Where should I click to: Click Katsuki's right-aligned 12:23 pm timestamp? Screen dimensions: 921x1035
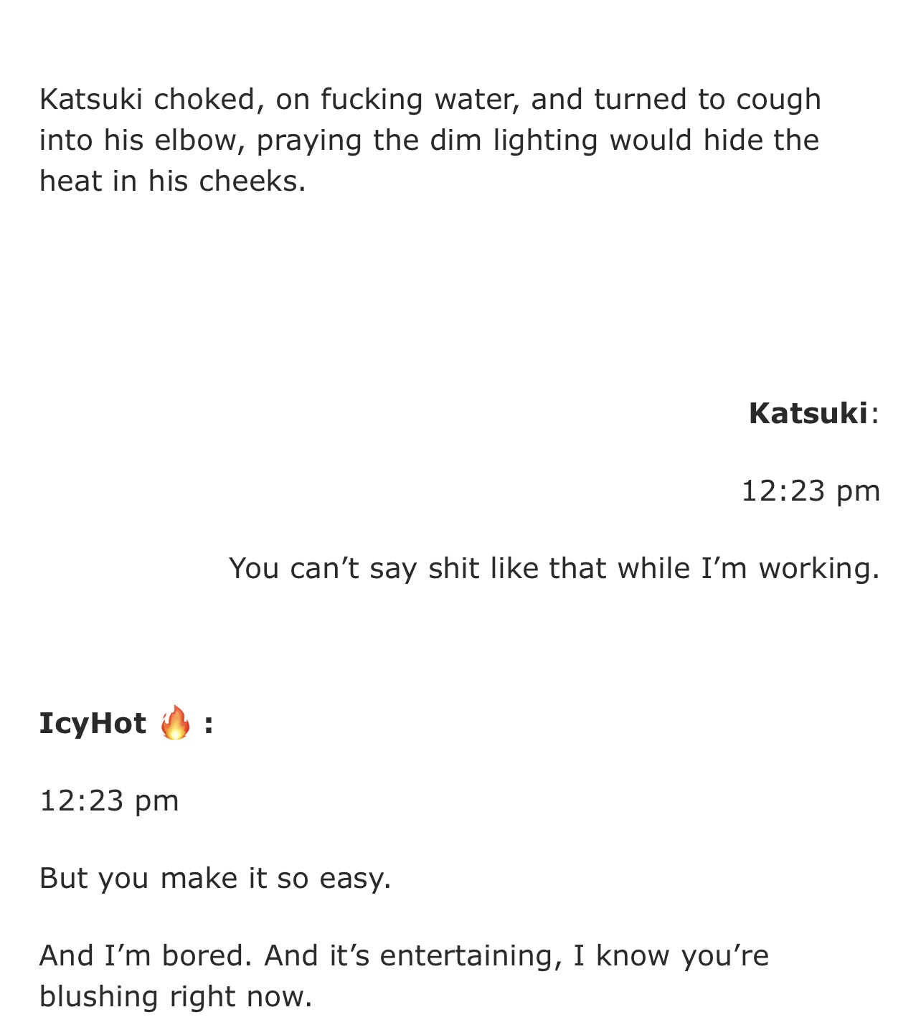tap(810, 491)
